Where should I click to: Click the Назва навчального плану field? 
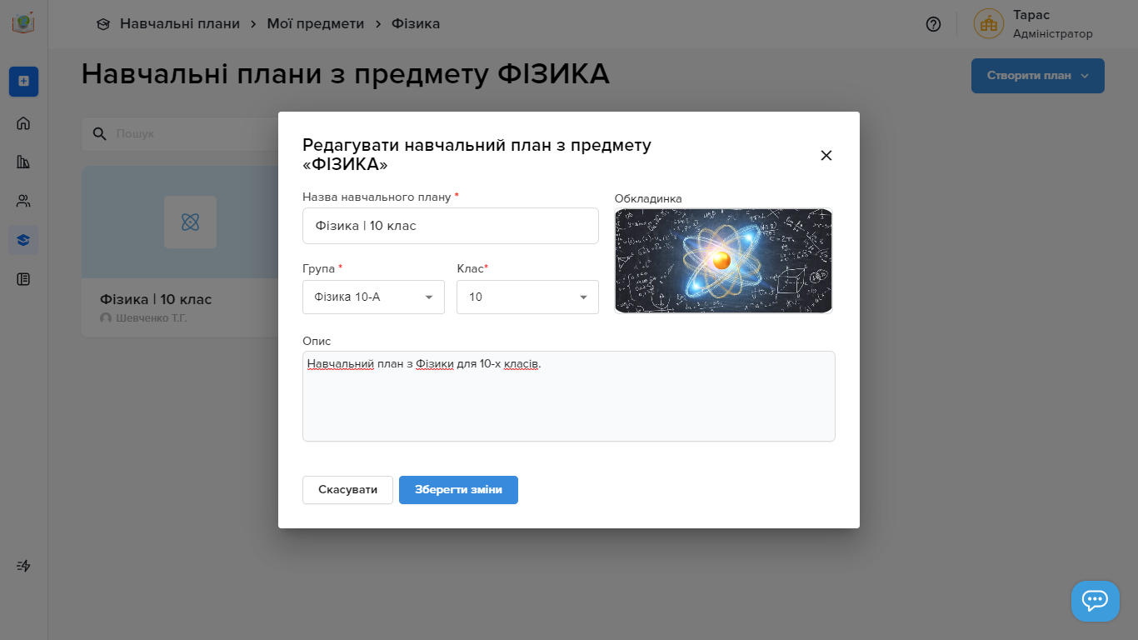click(x=451, y=226)
